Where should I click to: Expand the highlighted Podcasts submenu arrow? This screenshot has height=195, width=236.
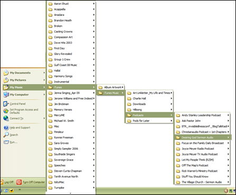coord(171,115)
